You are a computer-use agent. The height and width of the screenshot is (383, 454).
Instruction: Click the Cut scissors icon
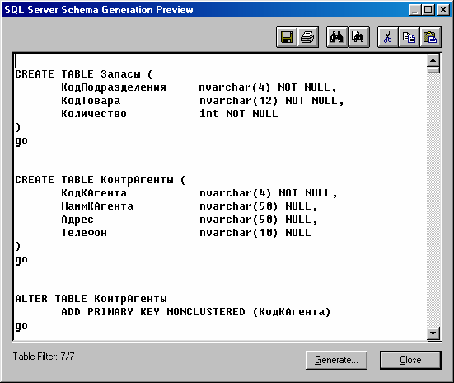388,37
